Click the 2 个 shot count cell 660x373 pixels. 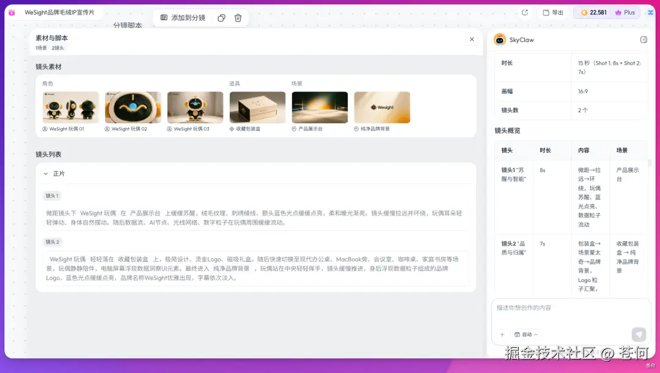[609, 110]
